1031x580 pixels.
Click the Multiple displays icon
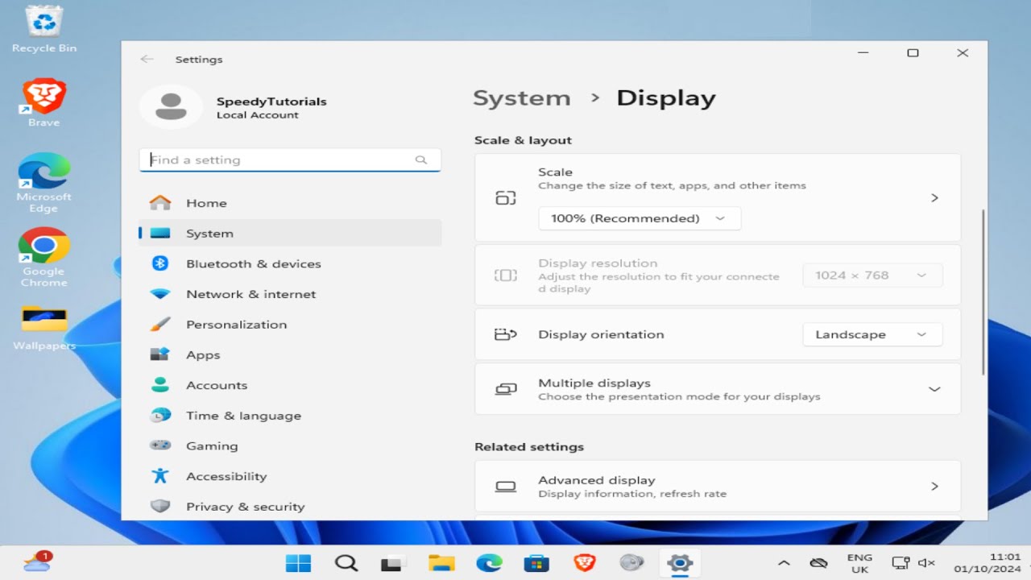505,389
